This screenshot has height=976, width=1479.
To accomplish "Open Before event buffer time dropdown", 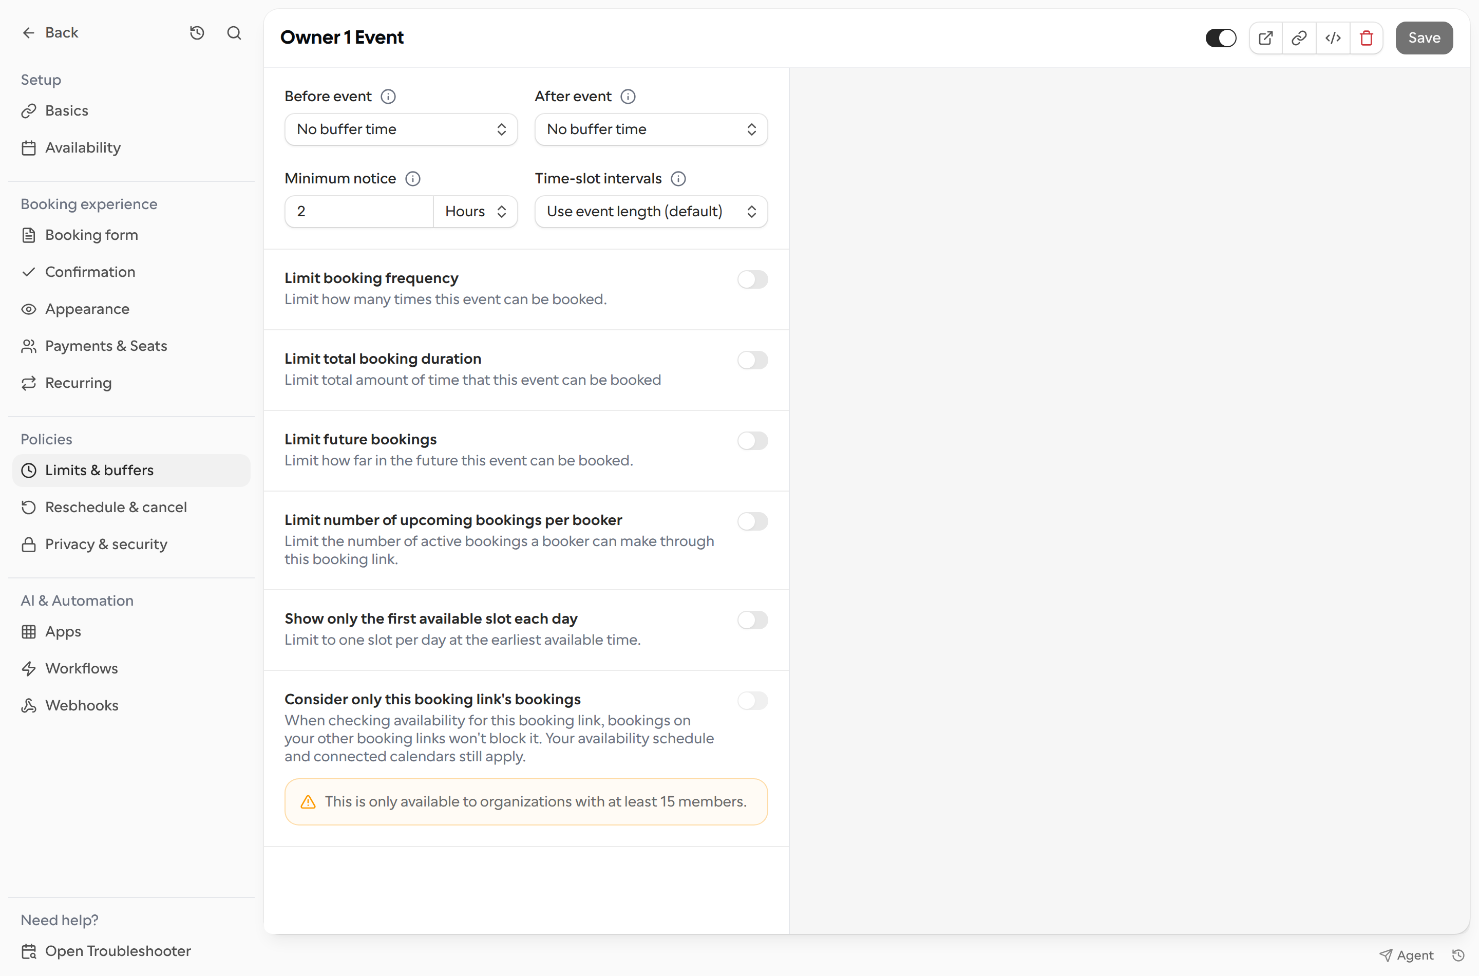I will (401, 129).
